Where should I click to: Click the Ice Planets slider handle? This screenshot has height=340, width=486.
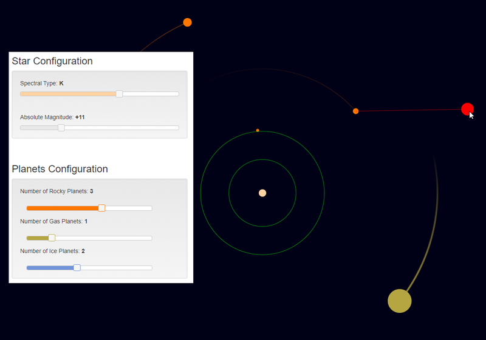pyautogui.click(x=77, y=267)
